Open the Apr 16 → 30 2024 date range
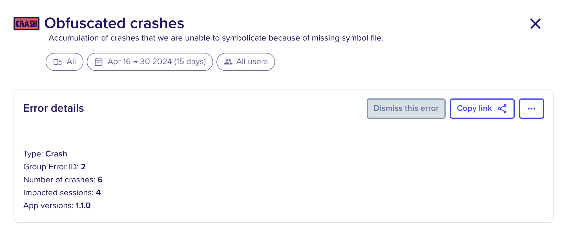Viewport: 562px width, 229px height. [150, 62]
